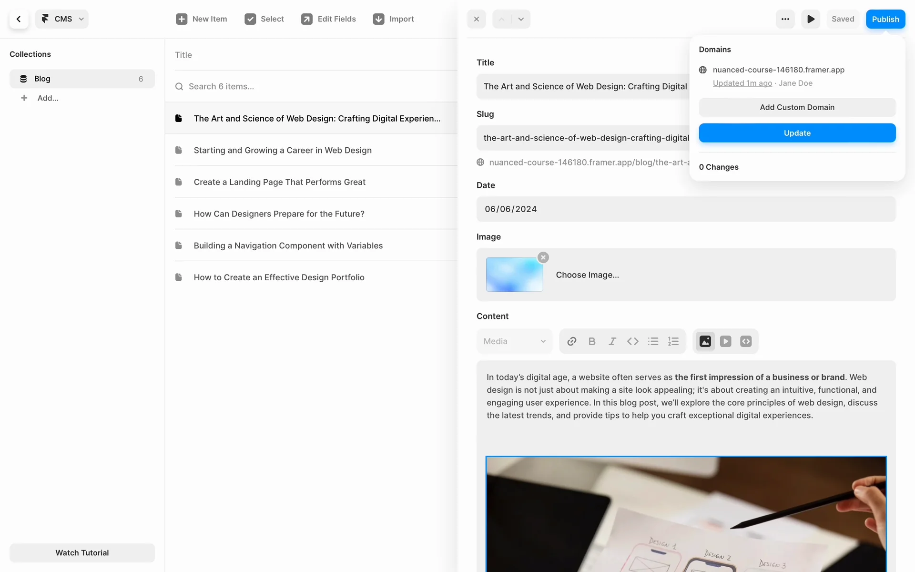
Task: Click the blue Update button
Action: (x=797, y=133)
